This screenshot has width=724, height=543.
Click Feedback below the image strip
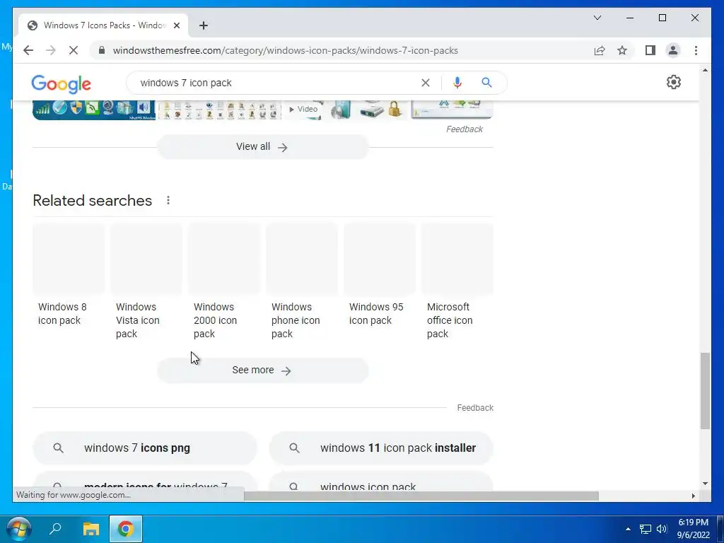(464, 129)
